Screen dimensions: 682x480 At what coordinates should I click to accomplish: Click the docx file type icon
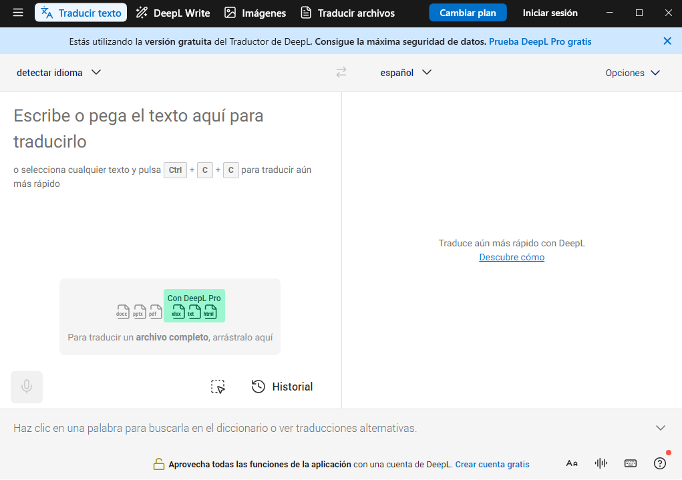[x=123, y=311]
